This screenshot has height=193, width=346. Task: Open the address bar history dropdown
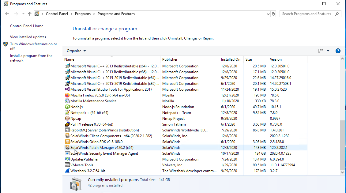[x=268, y=14]
